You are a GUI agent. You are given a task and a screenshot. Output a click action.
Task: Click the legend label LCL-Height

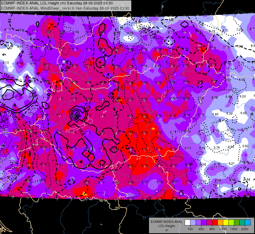click(166, 226)
